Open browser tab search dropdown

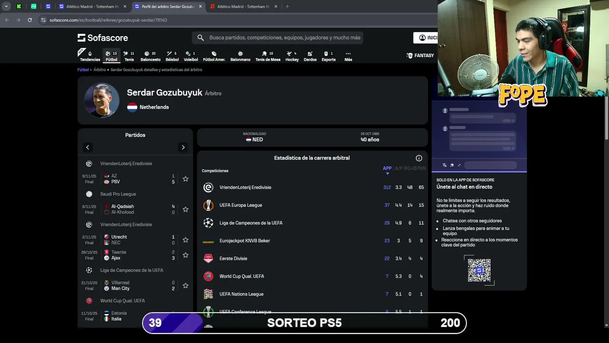[6, 7]
